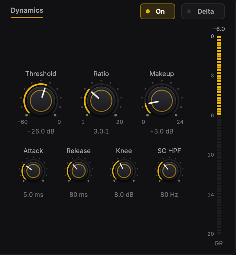Click the Makeup gain knob
The height and width of the screenshot is (255, 236).
click(x=162, y=101)
